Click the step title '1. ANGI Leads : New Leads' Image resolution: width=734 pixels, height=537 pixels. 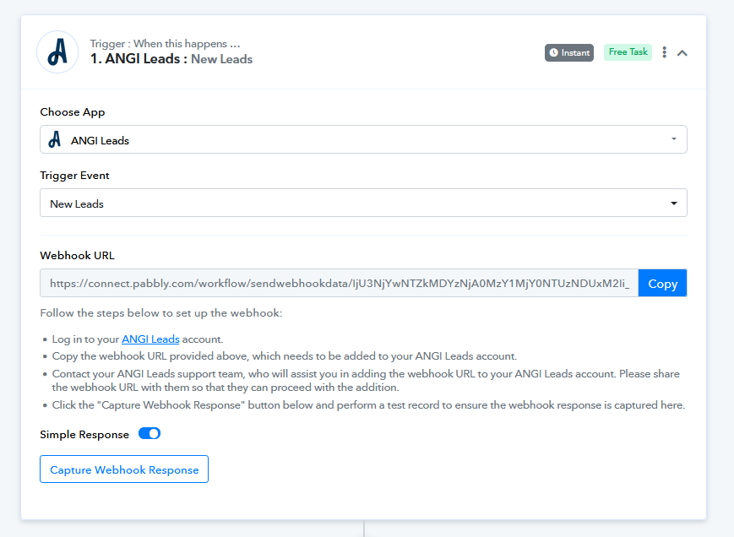(171, 59)
